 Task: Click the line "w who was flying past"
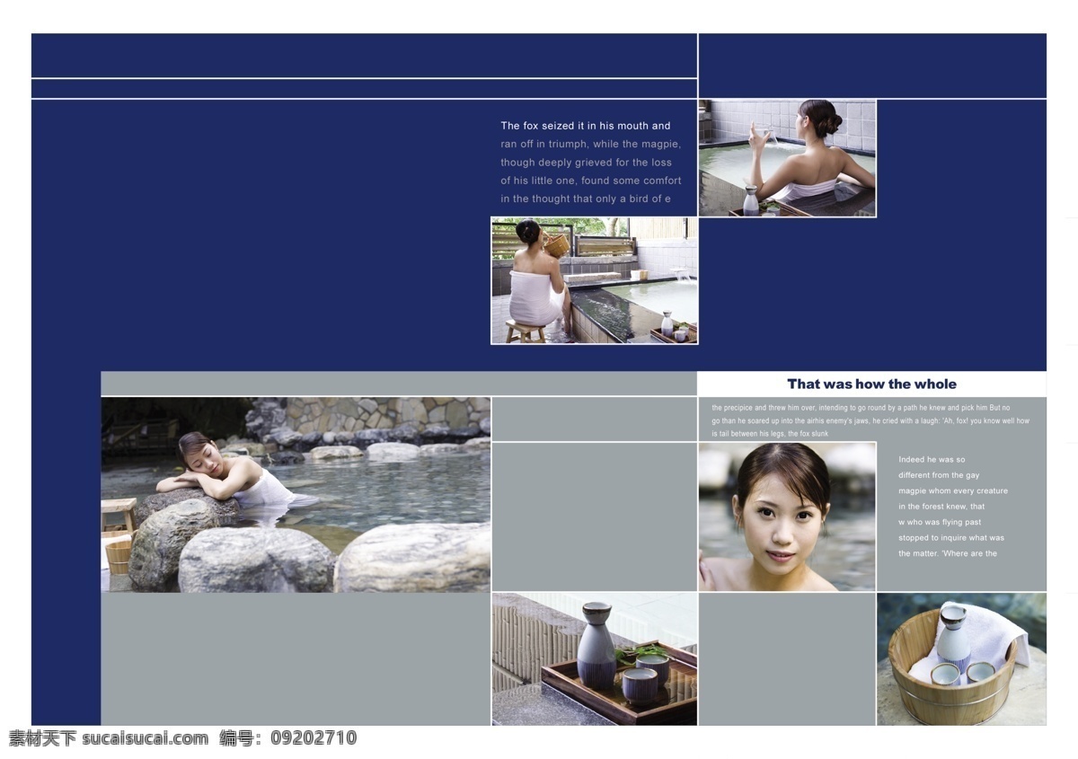click(940, 522)
